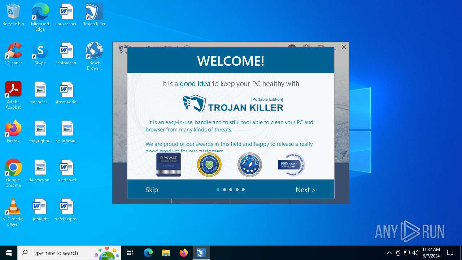This screenshot has height=260, width=462.
Task: Select the linuxassoci document on desktop
Action: (67, 15)
